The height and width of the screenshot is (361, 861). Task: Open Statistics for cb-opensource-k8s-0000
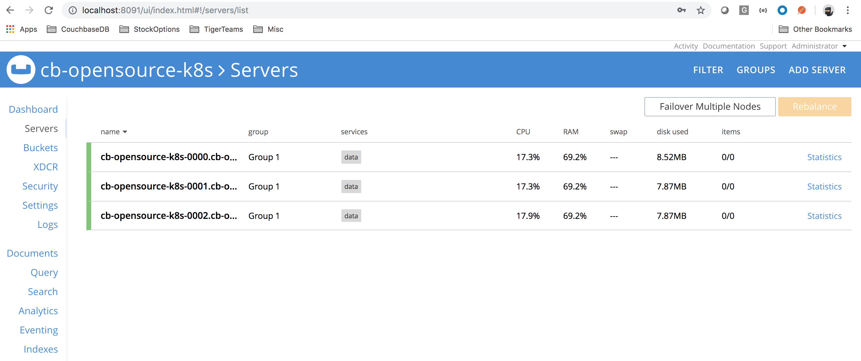[824, 157]
